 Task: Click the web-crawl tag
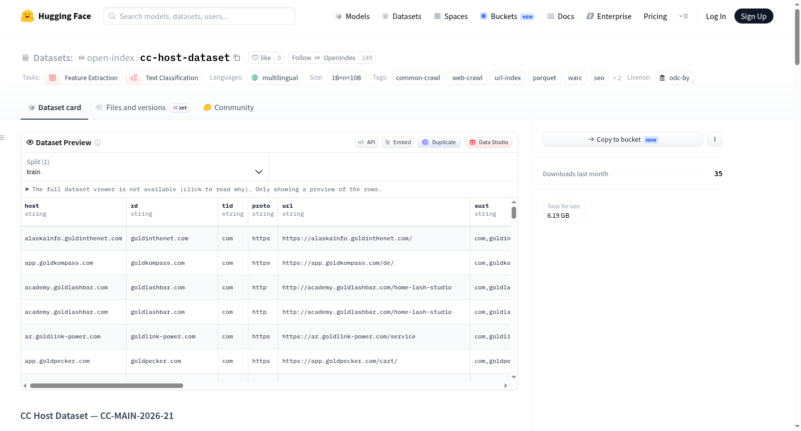(x=467, y=78)
